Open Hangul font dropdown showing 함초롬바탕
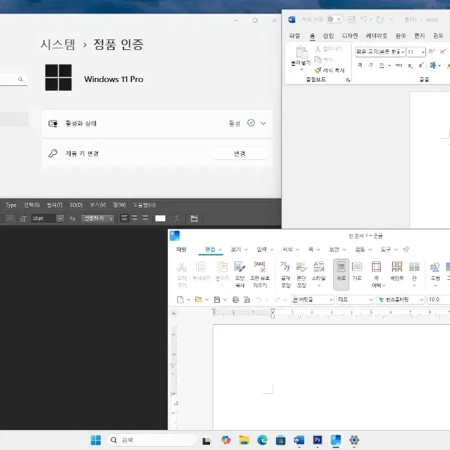Image resolution: width=450 pixels, height=450 pixels. [401, 299]
